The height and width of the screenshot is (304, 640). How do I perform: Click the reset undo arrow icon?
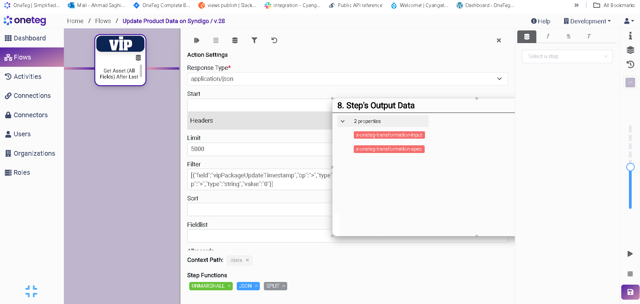pyautogui.click(x=274, y=40)
